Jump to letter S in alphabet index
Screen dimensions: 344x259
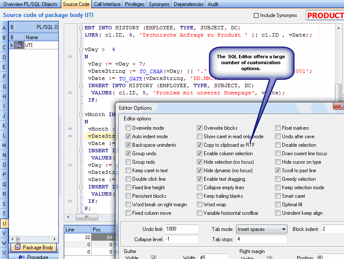pyautogui.click(x=4, y=204)
